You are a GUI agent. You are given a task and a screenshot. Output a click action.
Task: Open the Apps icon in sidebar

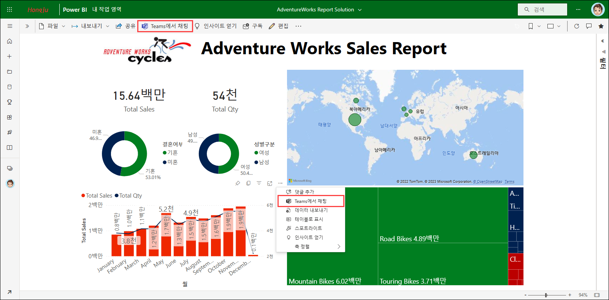[x=10, y=117]
